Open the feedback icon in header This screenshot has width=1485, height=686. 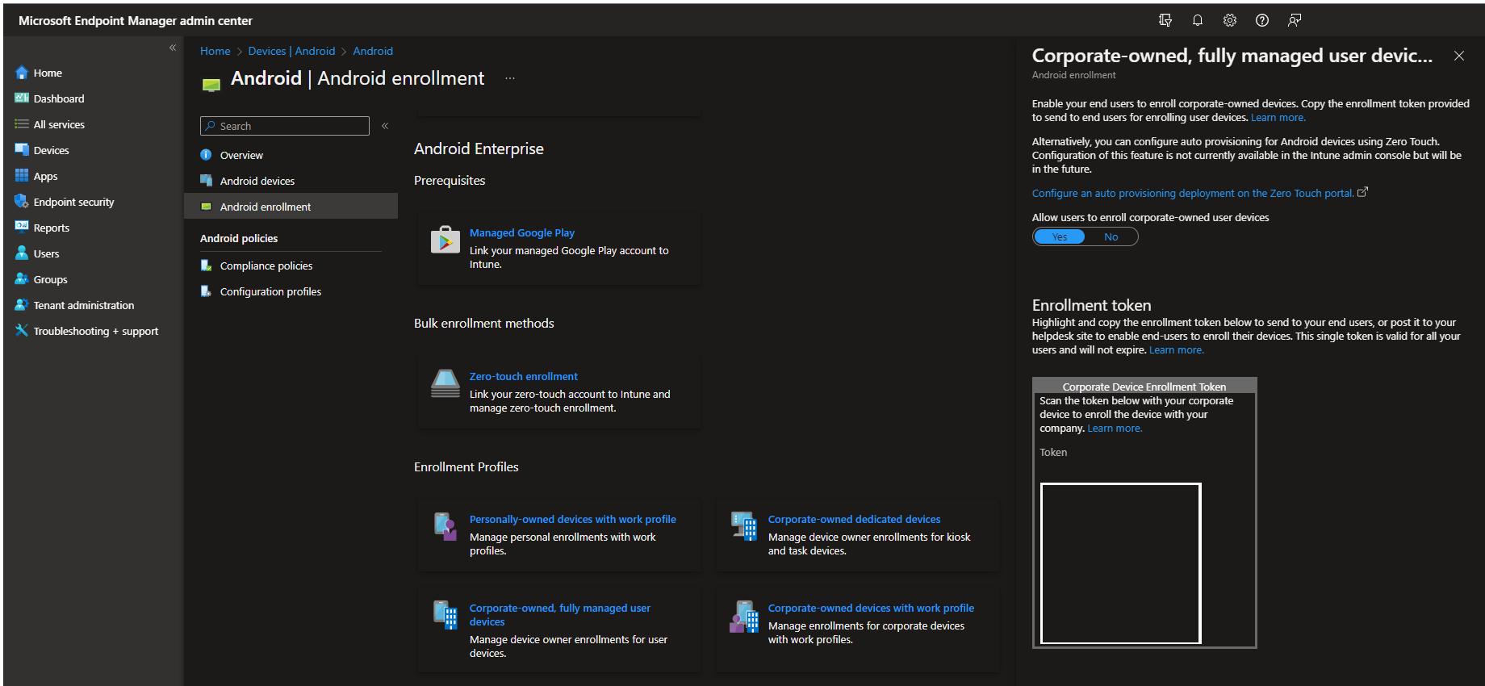[1295, 21]
